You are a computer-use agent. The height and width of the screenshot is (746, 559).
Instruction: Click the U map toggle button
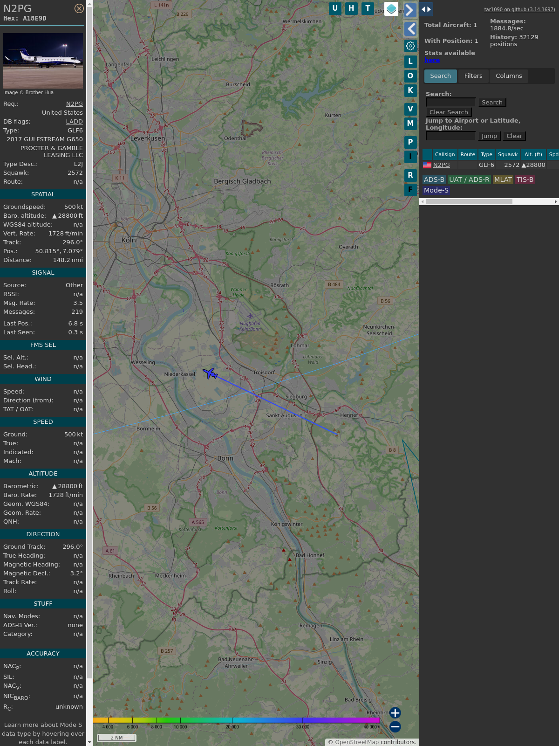(x=335, y=8)
